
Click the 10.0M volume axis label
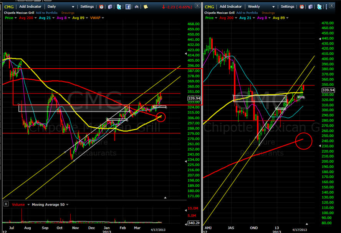pyautogui.click(x=193, y=208)
